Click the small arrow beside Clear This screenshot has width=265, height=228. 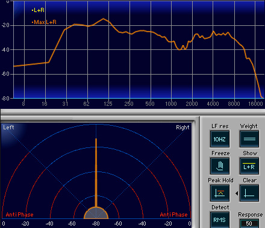(237, 193)
